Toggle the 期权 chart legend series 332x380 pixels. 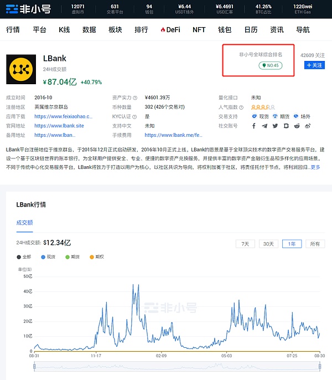tap(98, 257)
